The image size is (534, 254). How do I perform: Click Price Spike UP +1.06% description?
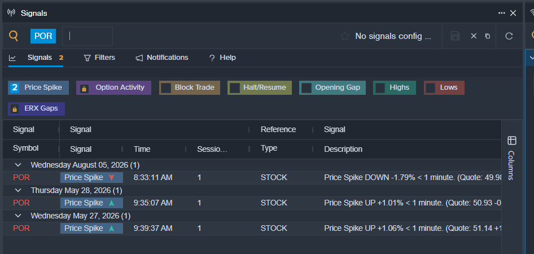(x=413, y=228)
